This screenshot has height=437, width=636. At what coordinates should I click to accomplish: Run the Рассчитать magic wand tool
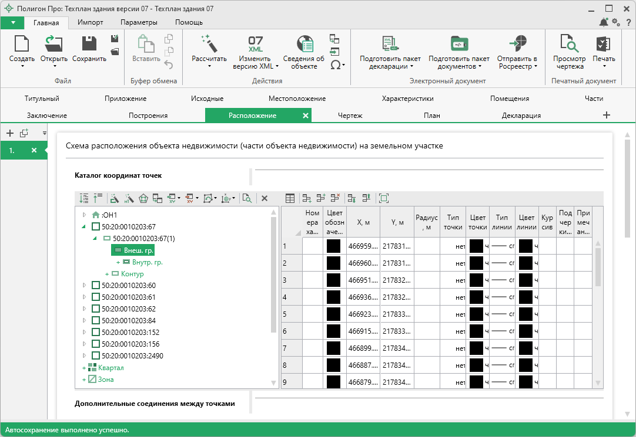tap(209, 44)
